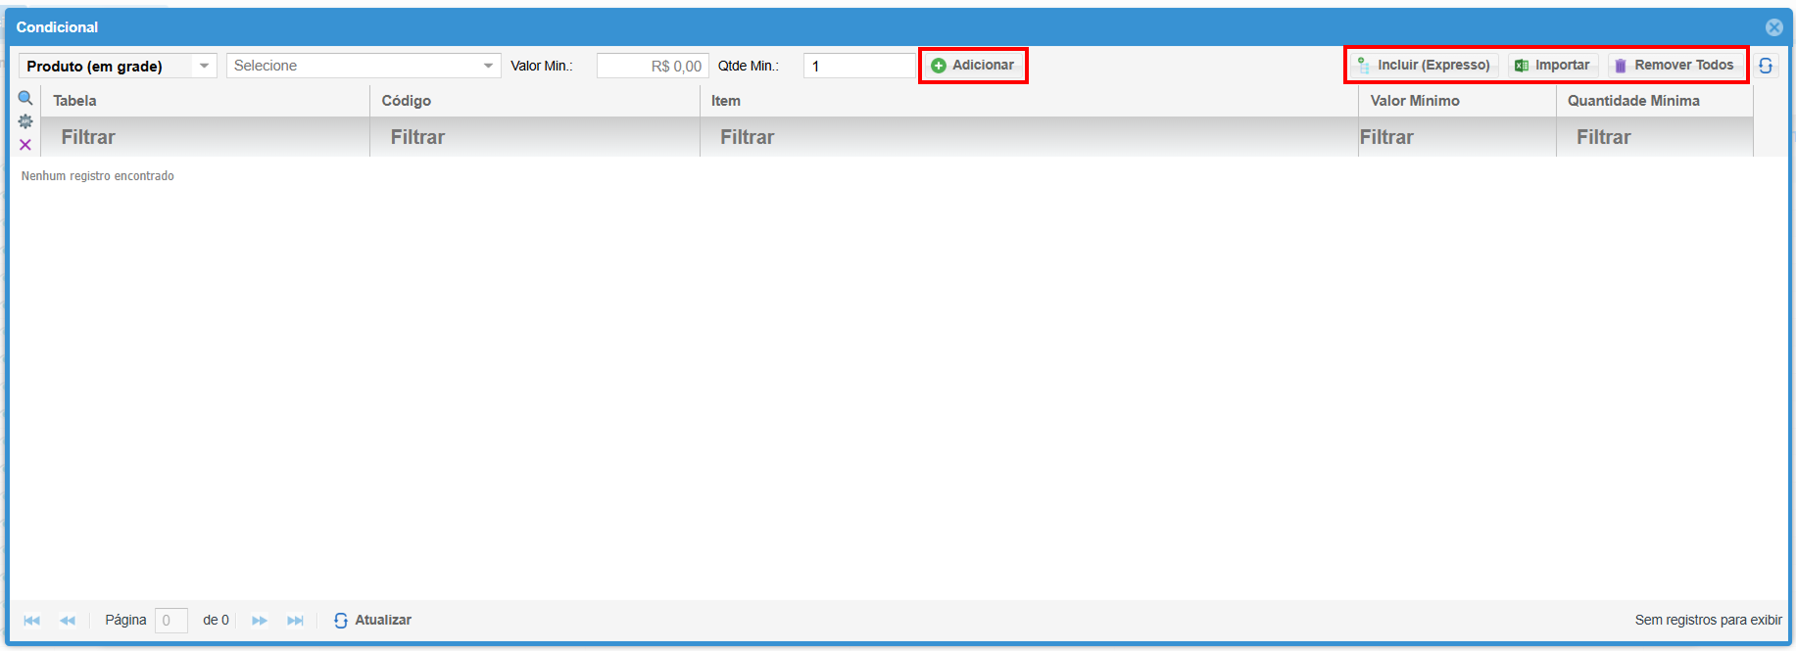
Task: Go to the next page
Action: pyautogui.click(x=260, y=621)
